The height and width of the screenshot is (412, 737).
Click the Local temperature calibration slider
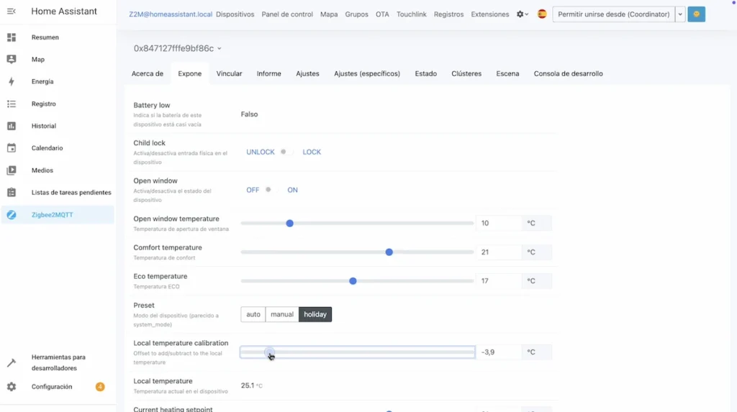point(357,352)
